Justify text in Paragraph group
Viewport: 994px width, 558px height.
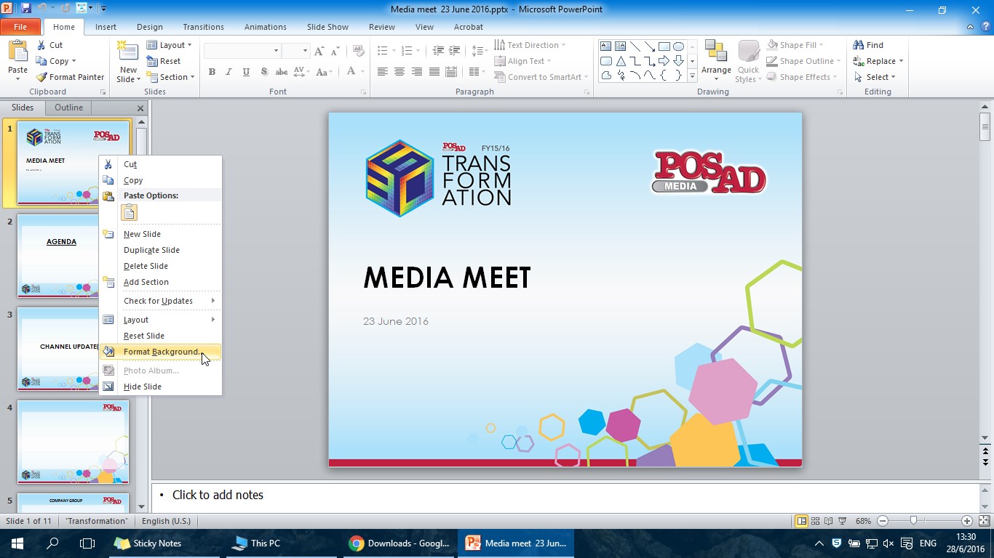click(x=434, y=72)
